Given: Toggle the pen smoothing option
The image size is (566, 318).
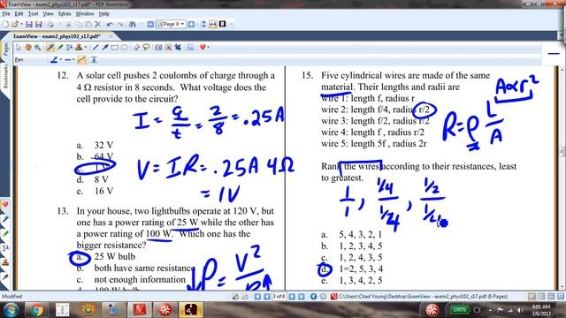Looking at the screenshot, I should [82, 59].
